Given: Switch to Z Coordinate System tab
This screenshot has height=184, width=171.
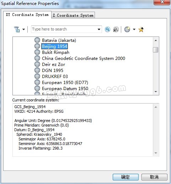Looking at the screenshot, I should (x=73, y=15).
